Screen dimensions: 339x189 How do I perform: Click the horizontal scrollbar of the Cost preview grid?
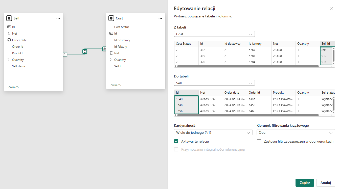click(248, 66)
